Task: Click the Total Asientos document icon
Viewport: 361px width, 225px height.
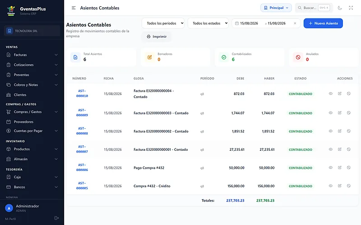Action: (x=75, y=57)
